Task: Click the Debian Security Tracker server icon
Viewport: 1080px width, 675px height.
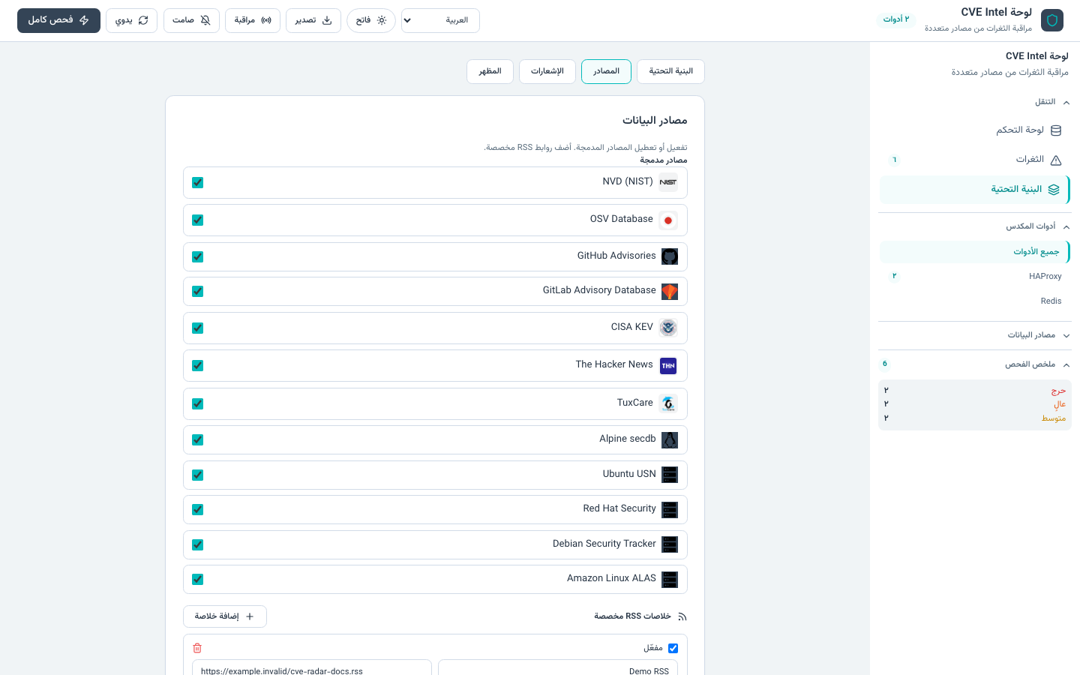Action: pos(670,544)
